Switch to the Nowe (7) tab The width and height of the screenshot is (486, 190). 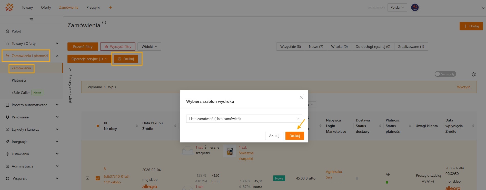316,47
